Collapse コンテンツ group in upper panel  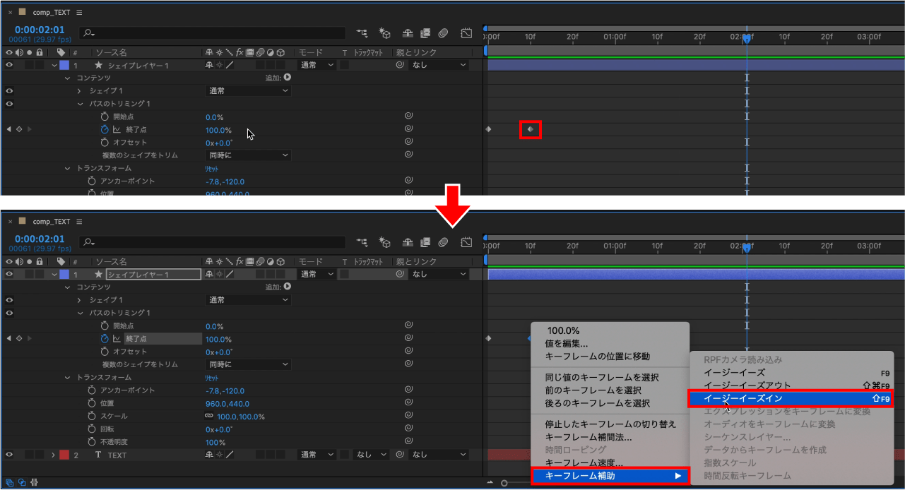[x=68, y=78]
